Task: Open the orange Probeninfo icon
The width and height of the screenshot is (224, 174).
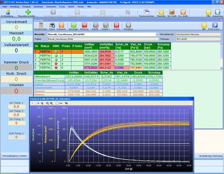Action: click(x=61, y=25)
